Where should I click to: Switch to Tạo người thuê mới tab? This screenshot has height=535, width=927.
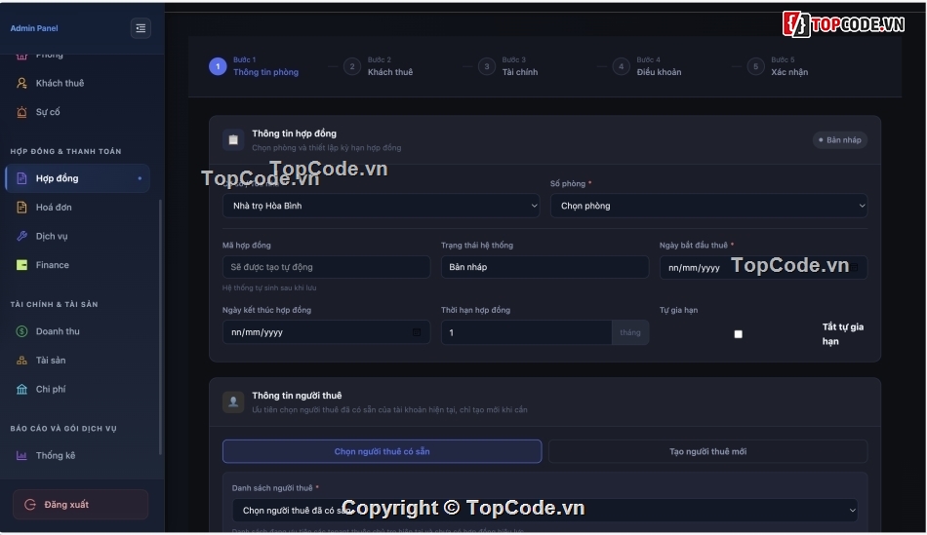click(707, 451)
